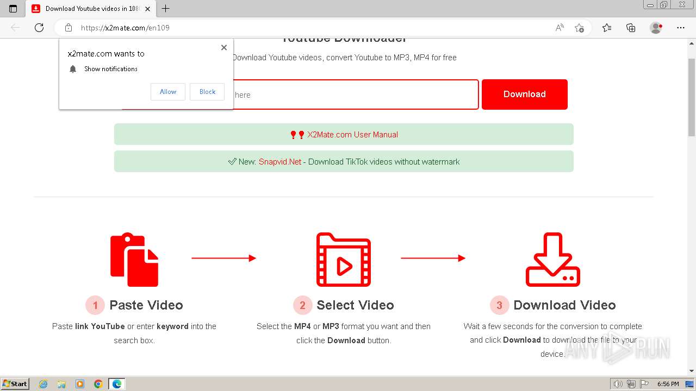Image resolution: width=696 pixels, height=391 pixels.
Task: Add page to favorites star icon
Action: point(580,28)
